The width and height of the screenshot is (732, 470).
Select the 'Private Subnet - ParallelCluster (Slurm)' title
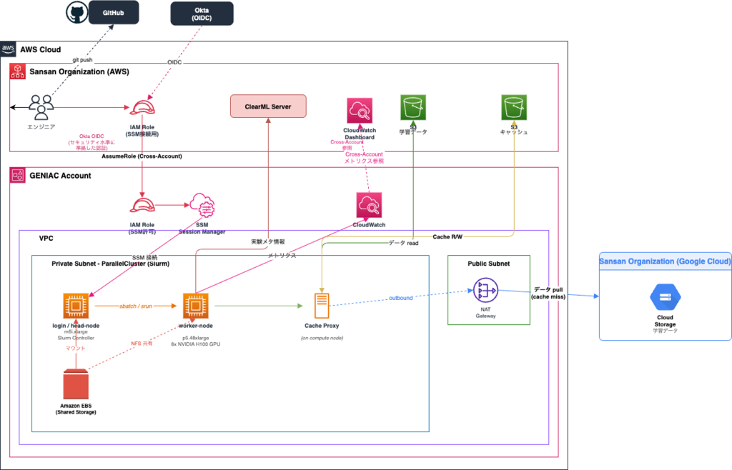111,264
